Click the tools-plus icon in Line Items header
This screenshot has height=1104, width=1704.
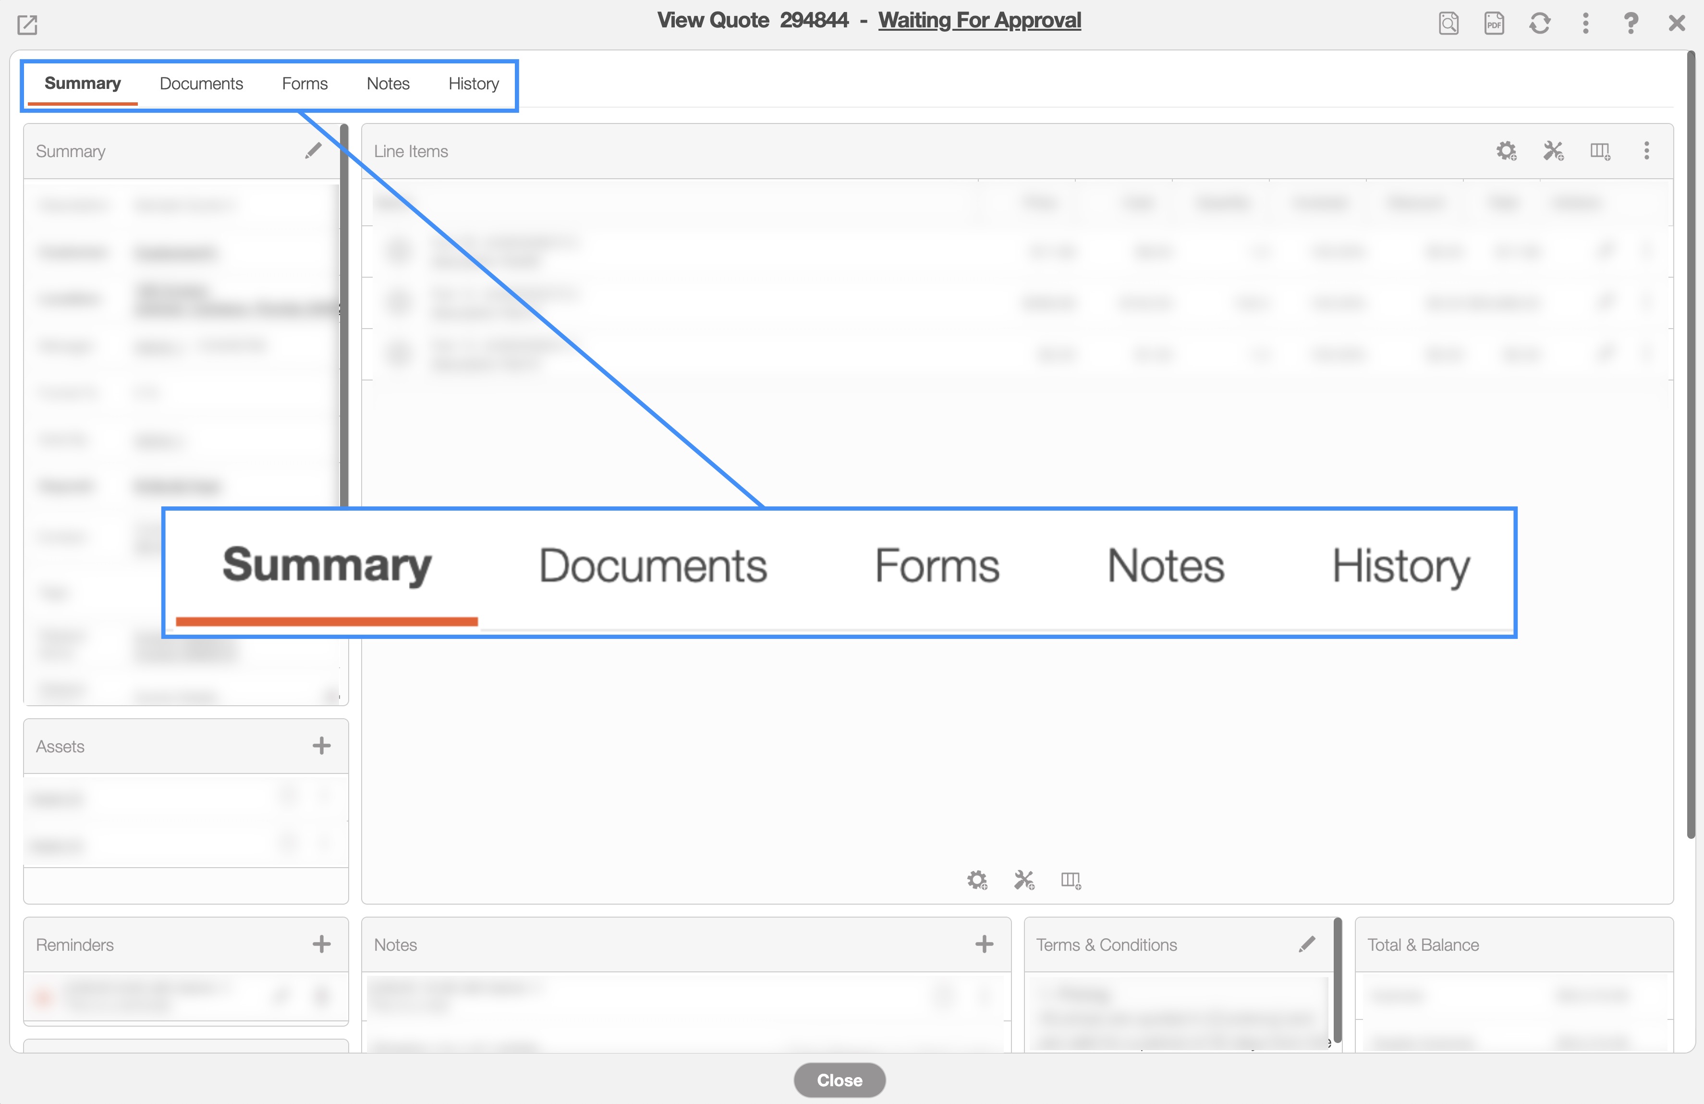1553,151
